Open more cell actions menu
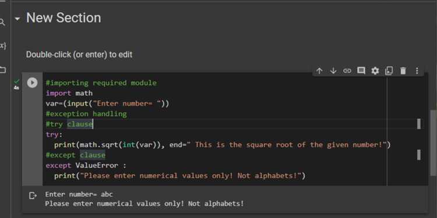This screenshot has width=437, height=218. [417, 71]
